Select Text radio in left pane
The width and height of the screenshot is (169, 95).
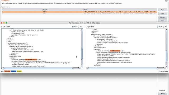73,27
